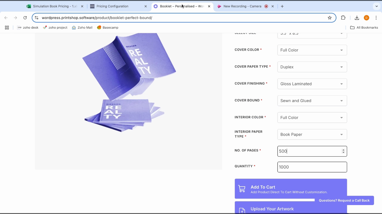Open the browser downloads icon
This screenshot has height=214, width=382.
(357, 18)
